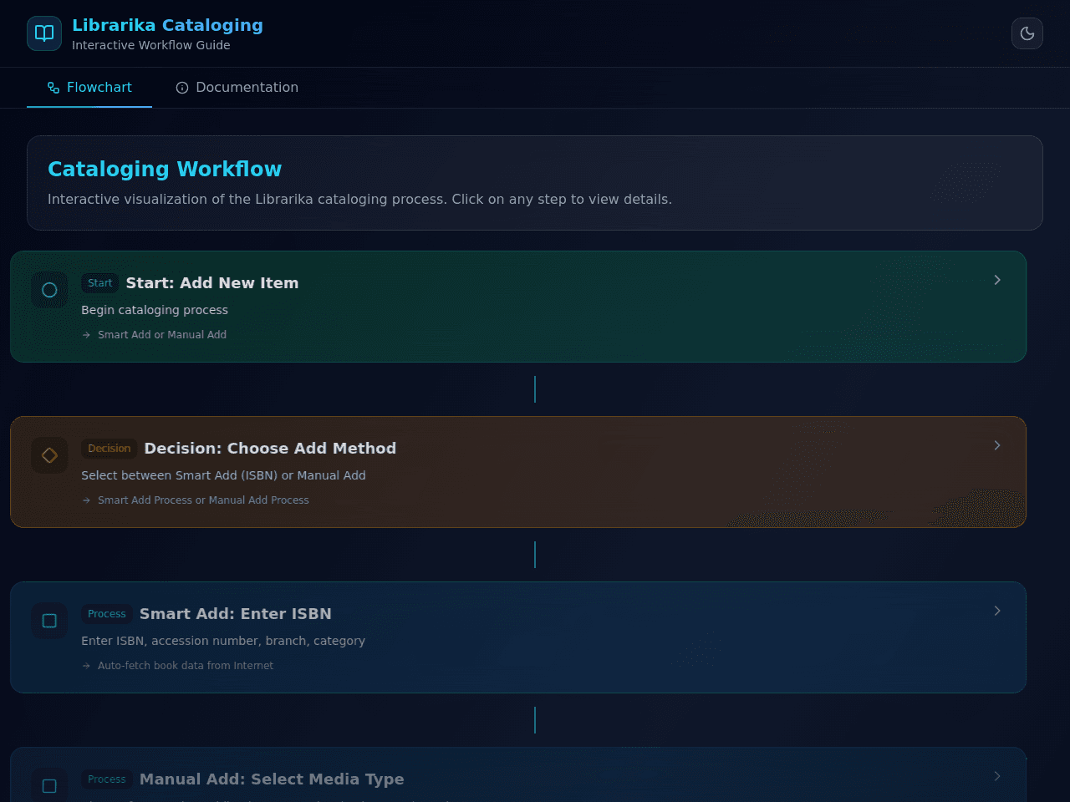The height and width of the screenshot is (802, 1070).
Task: Click 'Smart Add Process or Manual Add Process' text
Action: pyautogui.click(x=203, y=500)
